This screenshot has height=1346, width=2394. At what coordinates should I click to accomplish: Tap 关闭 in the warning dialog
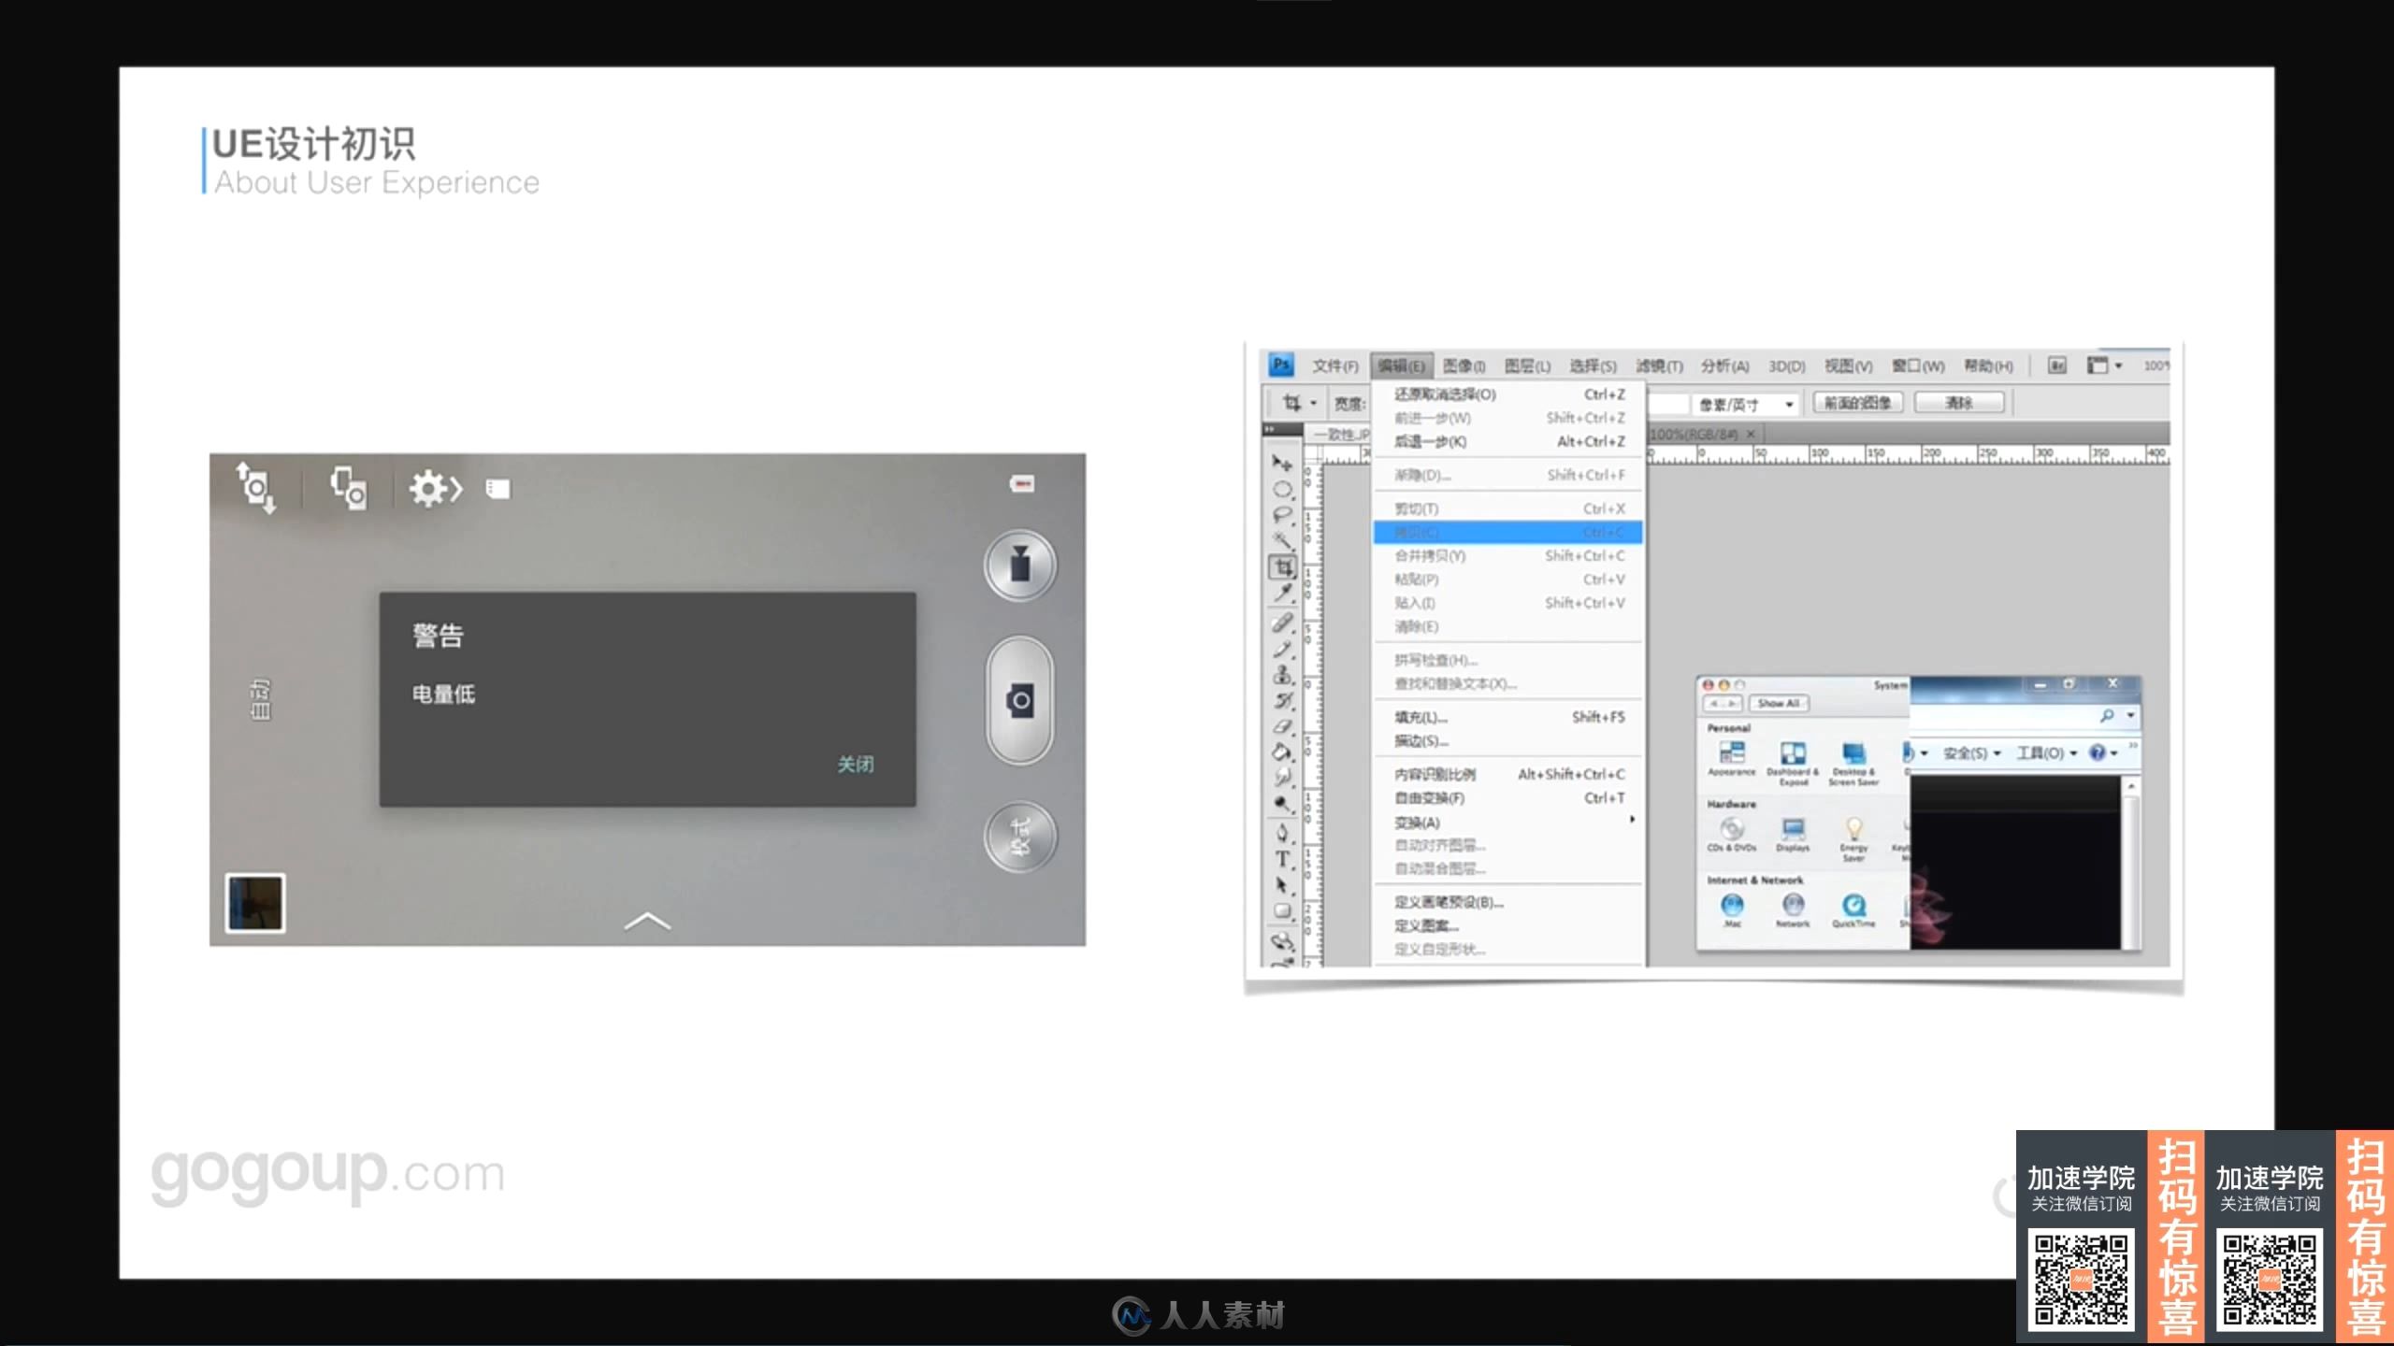click(855, 764)
